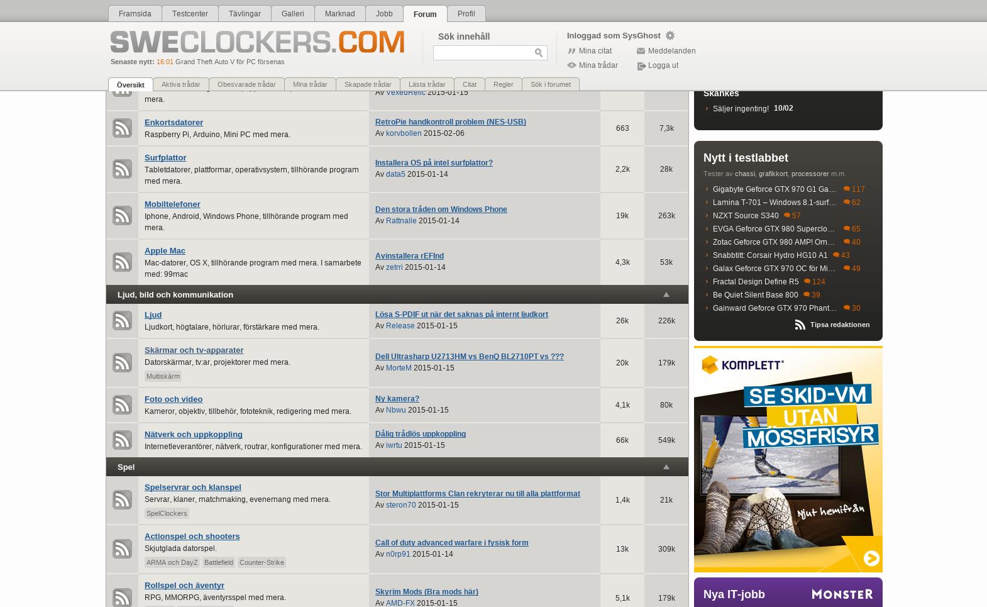Click RSS icon for Ljud forum
Image resolution: width=987 pixels, height=607 pixels.
(x=122, y=320)
